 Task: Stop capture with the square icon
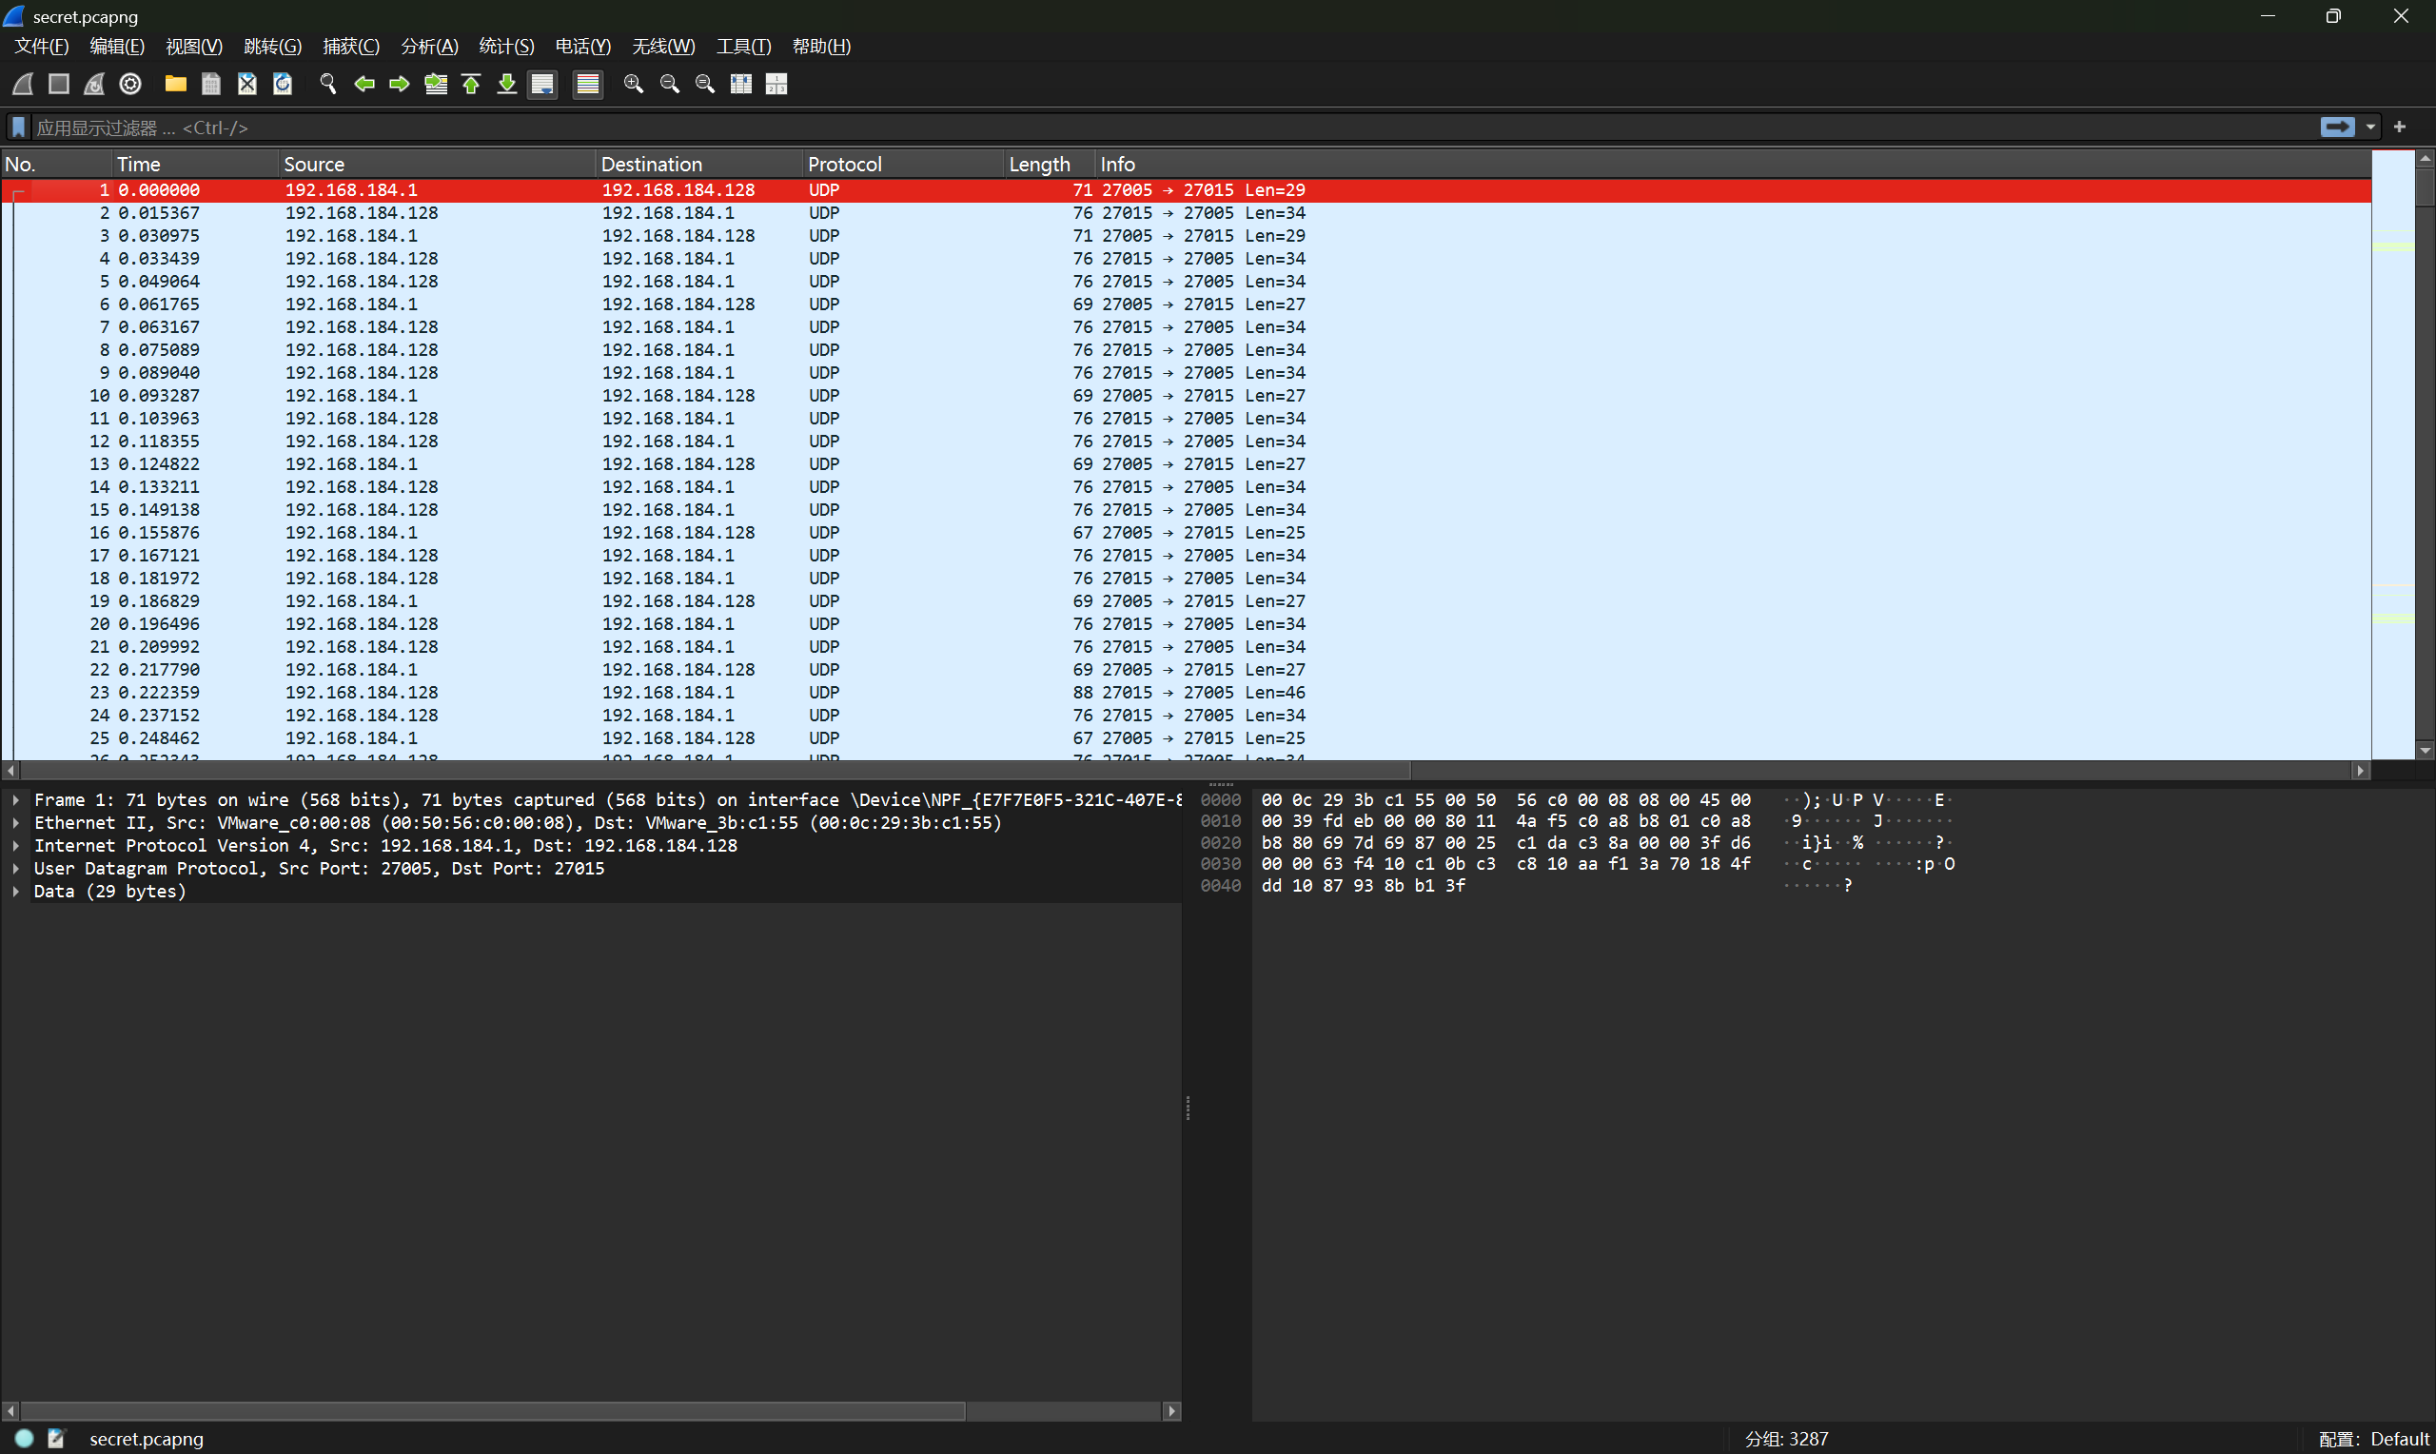(59, 85)
